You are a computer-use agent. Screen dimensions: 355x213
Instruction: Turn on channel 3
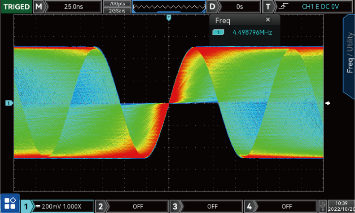click(175, 206)
